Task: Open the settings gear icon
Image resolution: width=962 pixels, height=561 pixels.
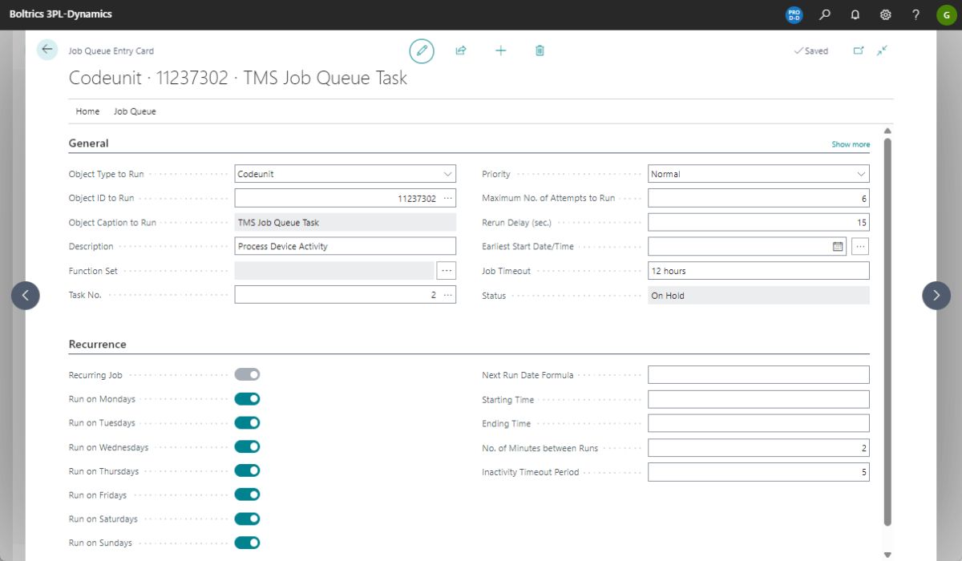Action: pos(886,14)
